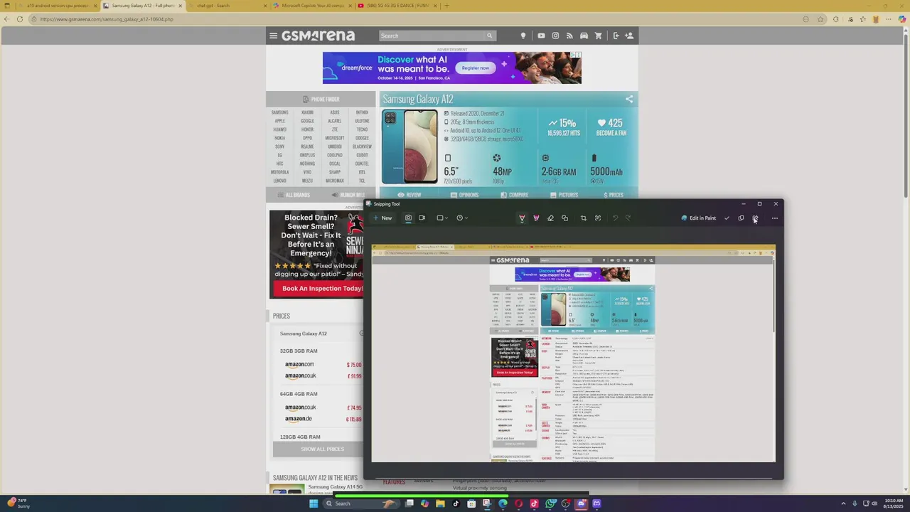Open the Compare tab on Galaxy A12 page
Image resolution: width=910 pixels, height=512 pixels.
tap(514, 194)
